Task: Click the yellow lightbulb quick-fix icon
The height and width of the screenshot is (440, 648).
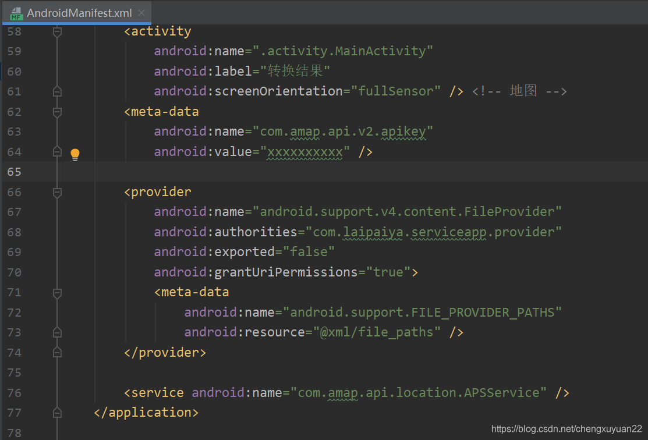Action: point(75,154)
